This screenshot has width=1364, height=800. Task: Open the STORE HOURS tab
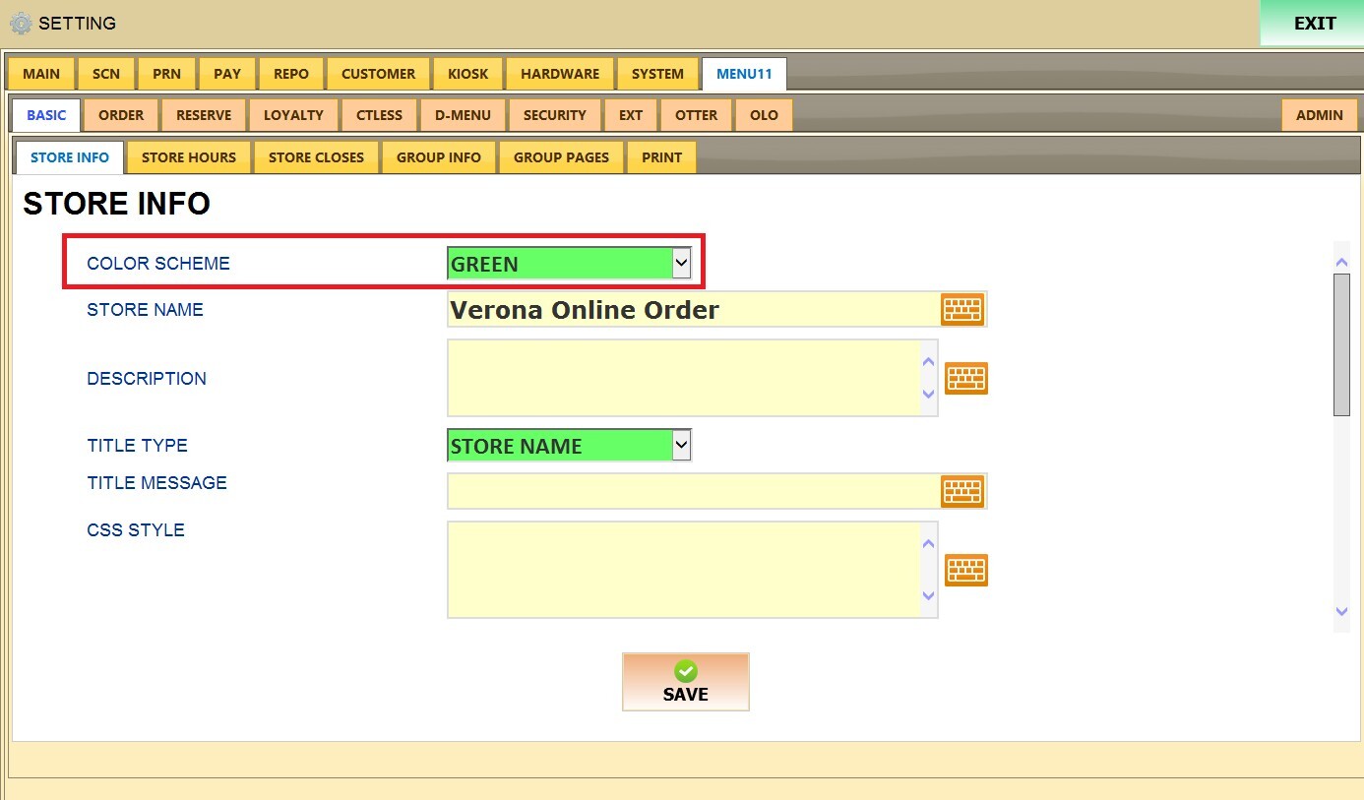[189, 157]
